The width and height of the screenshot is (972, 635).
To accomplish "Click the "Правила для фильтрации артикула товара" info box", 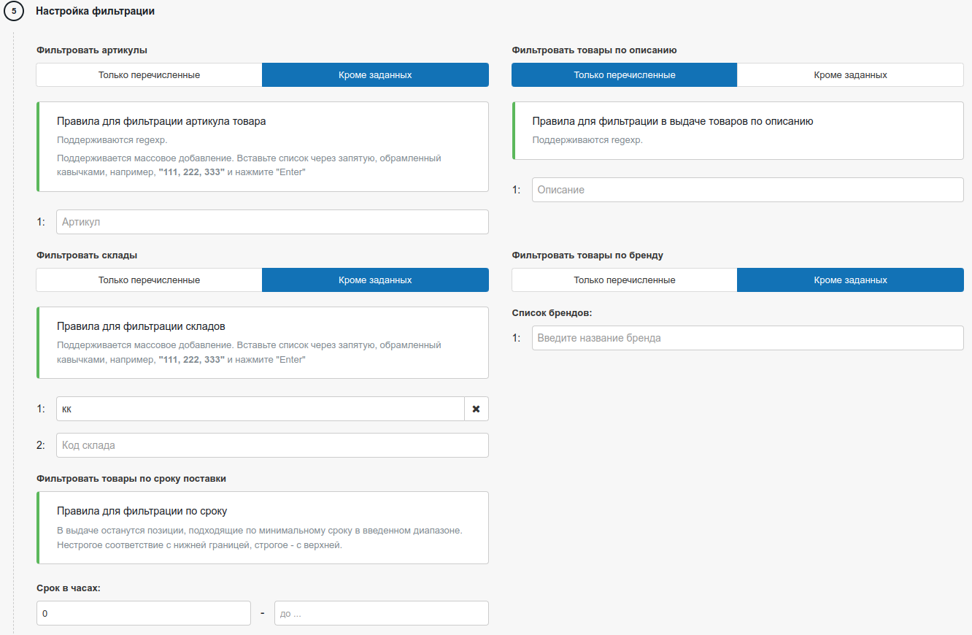I will (263, 147).
